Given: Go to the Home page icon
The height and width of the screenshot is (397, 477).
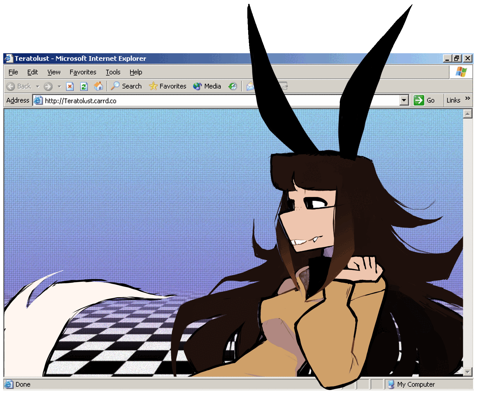Looking at the screenshot, I should pos(98,86).
